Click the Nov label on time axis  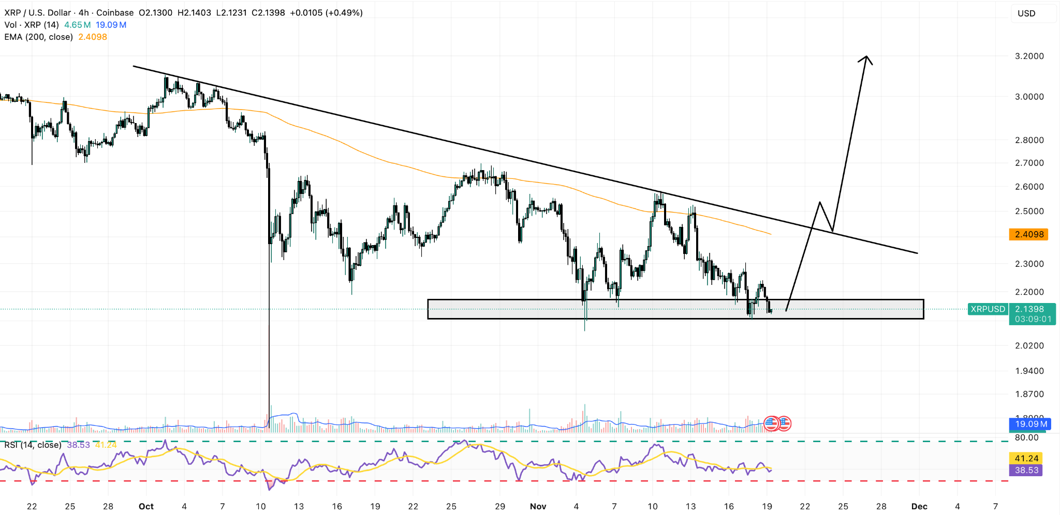click(x=538, y=506)
